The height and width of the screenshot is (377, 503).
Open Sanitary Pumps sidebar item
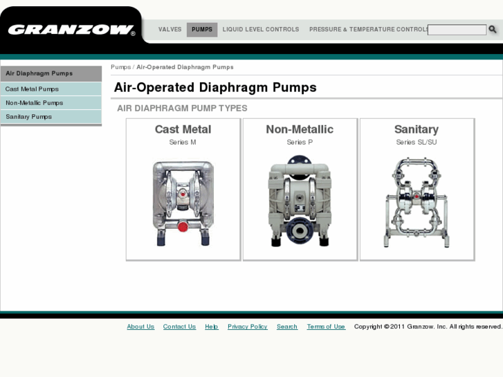pos(51,117)
